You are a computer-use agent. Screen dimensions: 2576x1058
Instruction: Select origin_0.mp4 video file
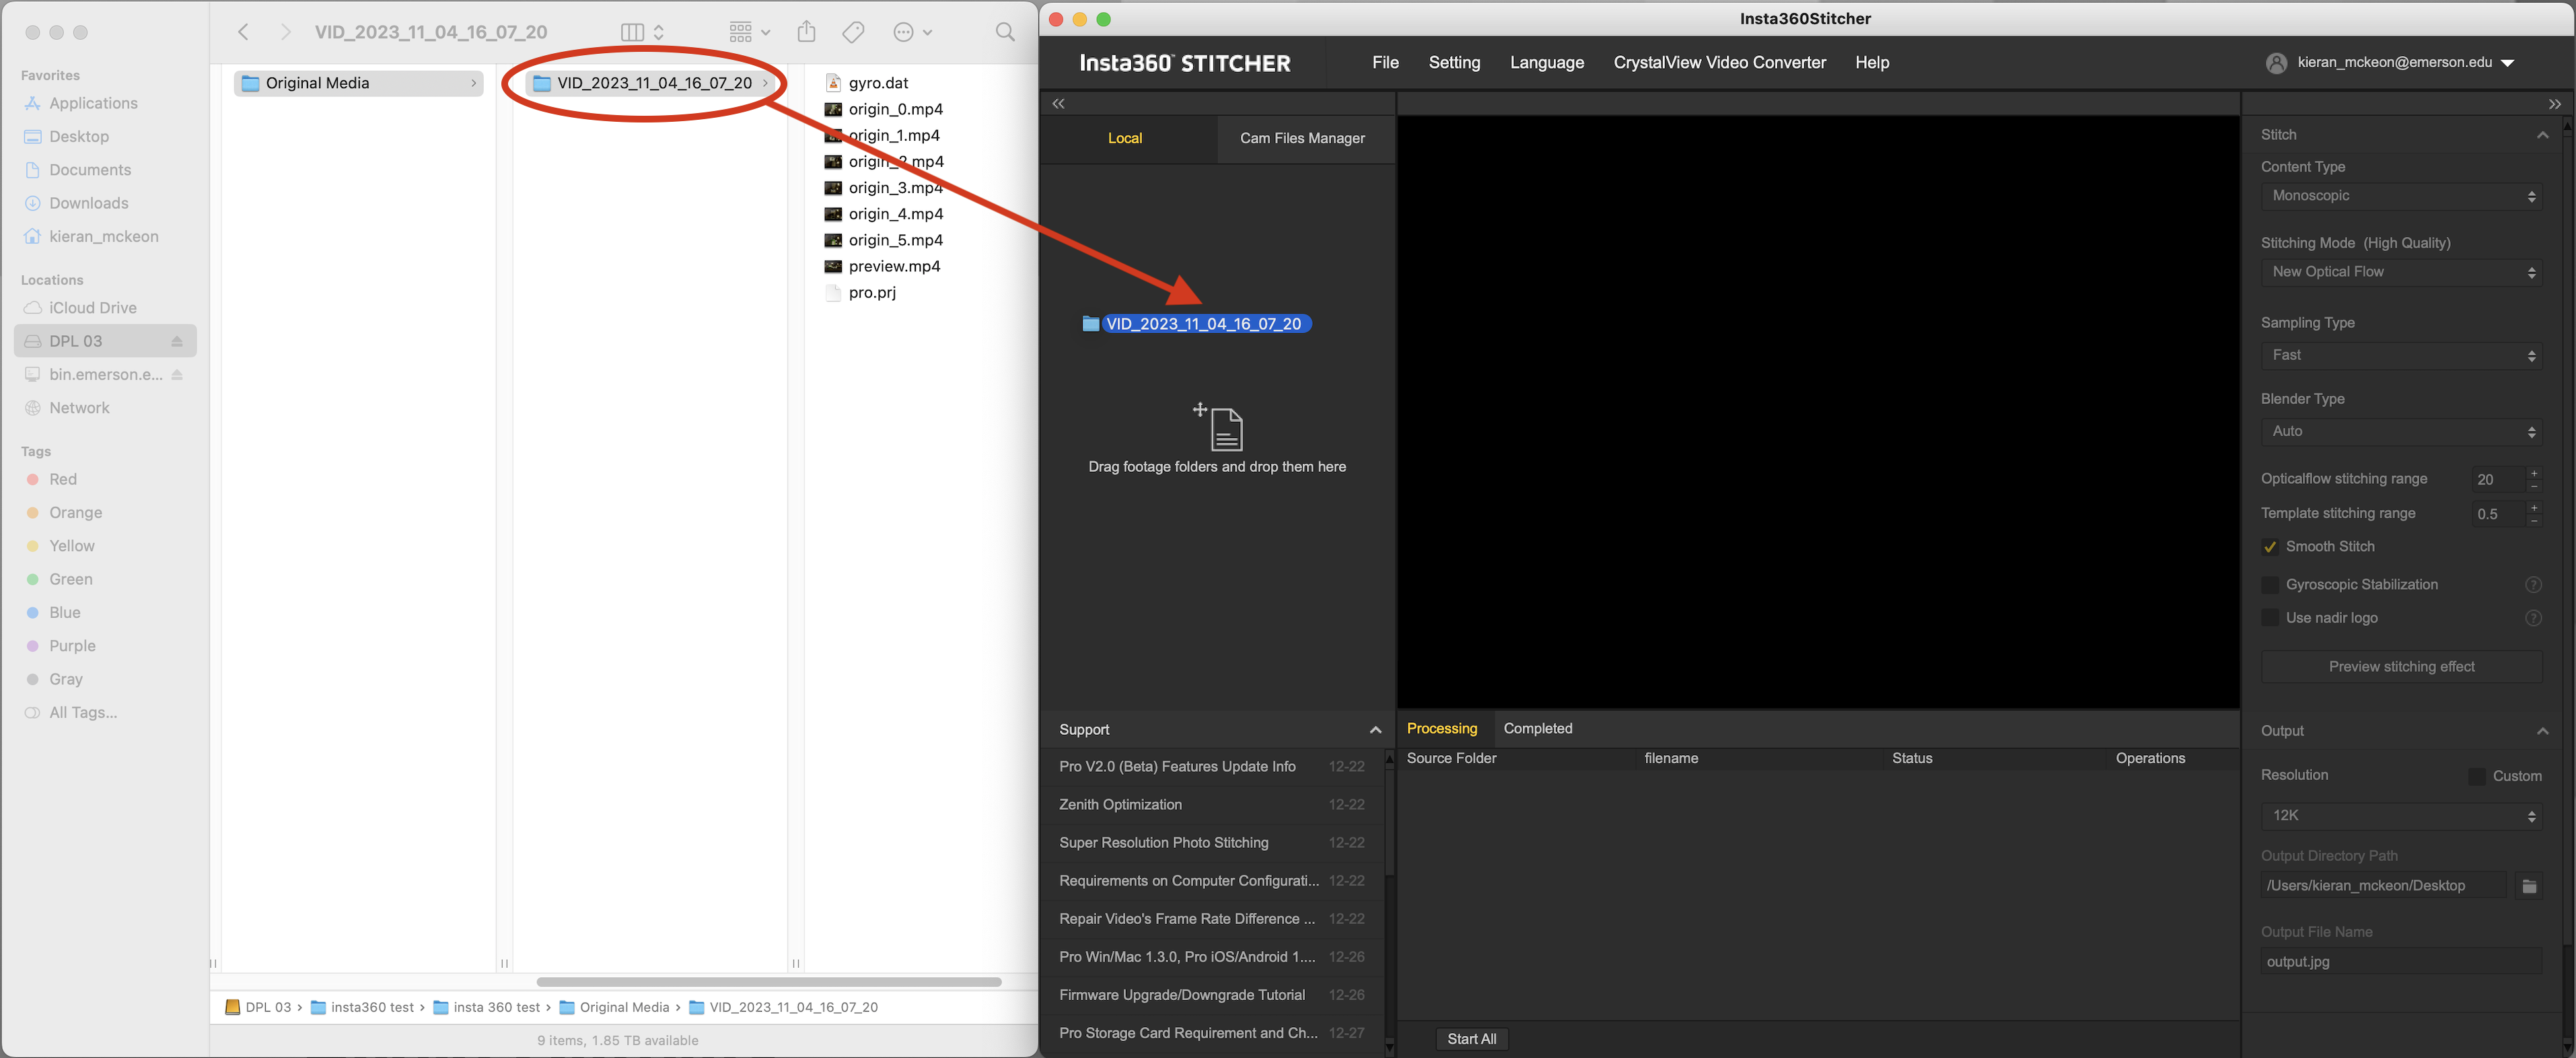click(x=895, y=109)
